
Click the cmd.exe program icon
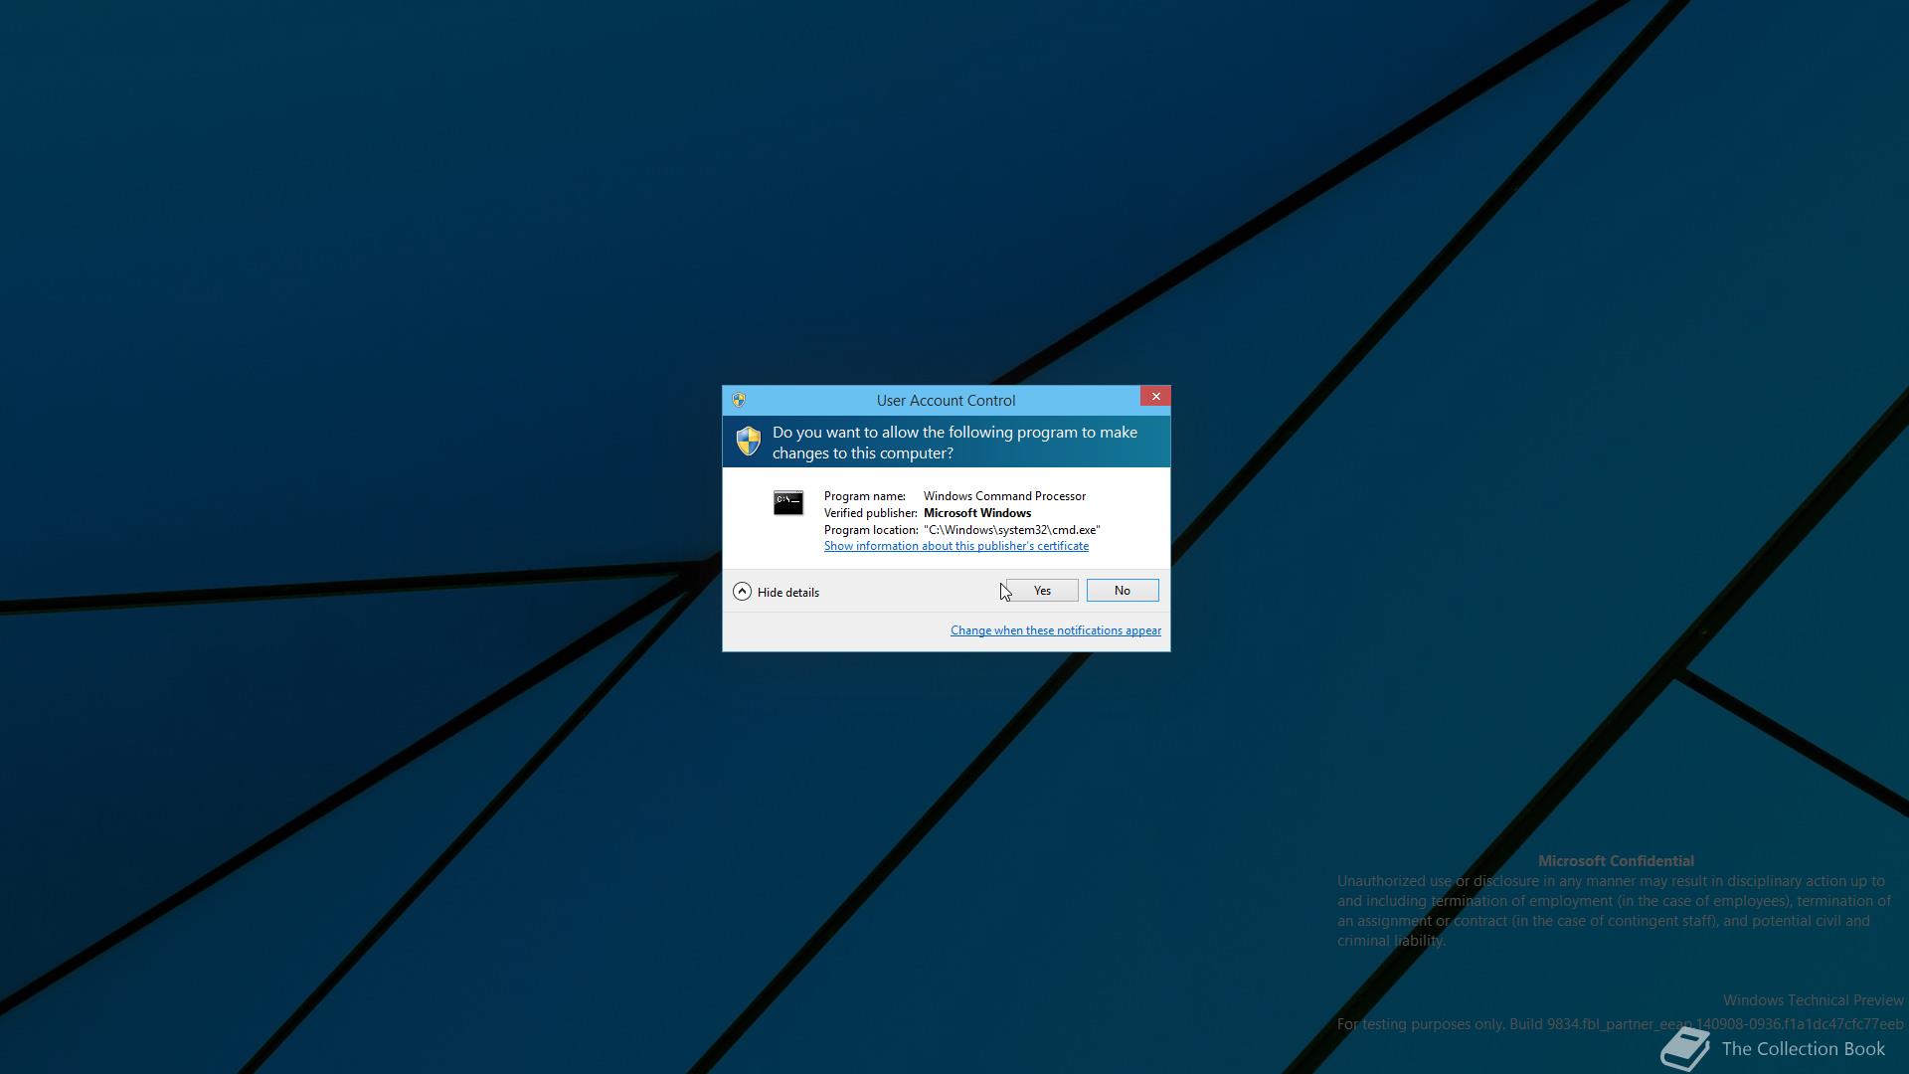click(x=787, y=502)
